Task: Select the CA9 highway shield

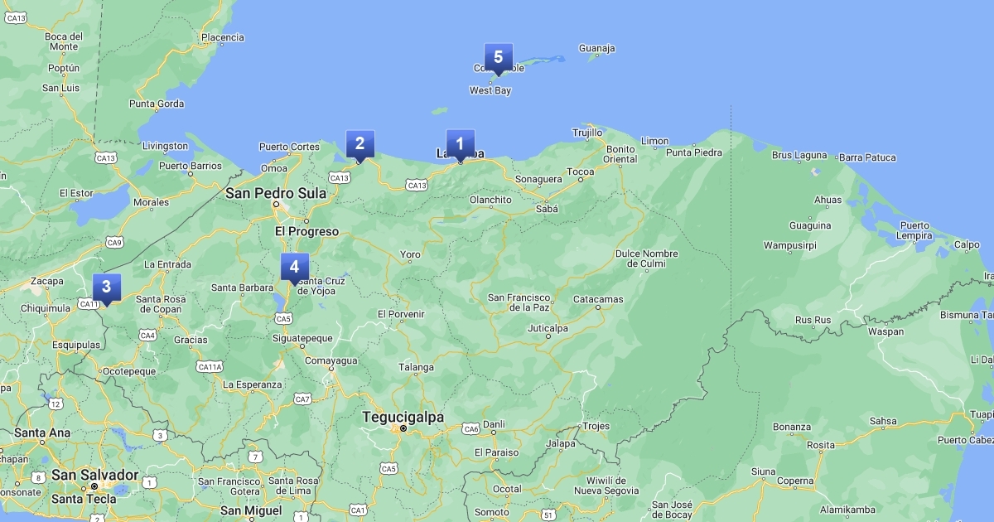Action: [x=114, y=242]
